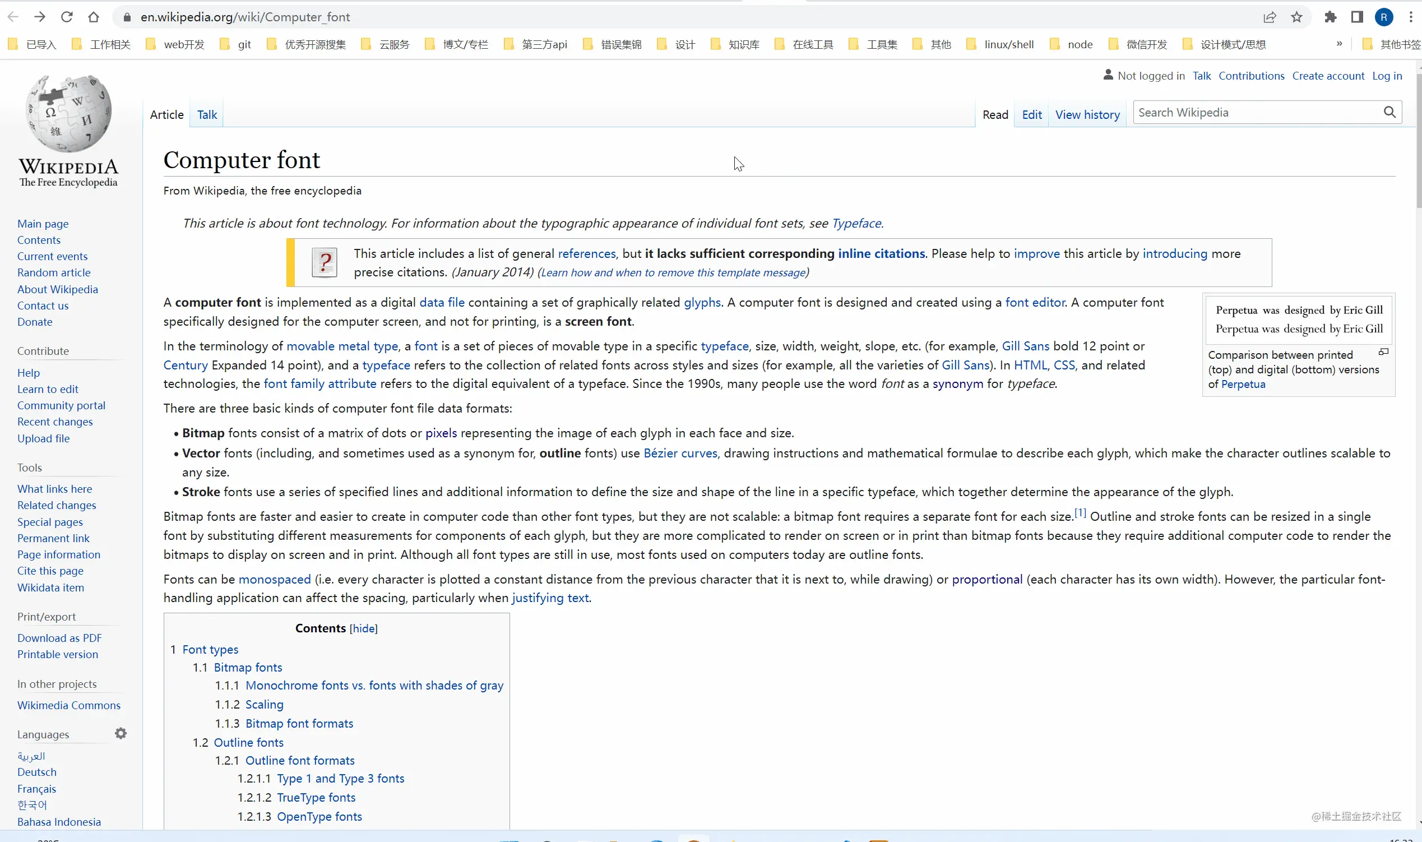Open the 优秀开源搜集 bookmark folder

click(306, 44)
